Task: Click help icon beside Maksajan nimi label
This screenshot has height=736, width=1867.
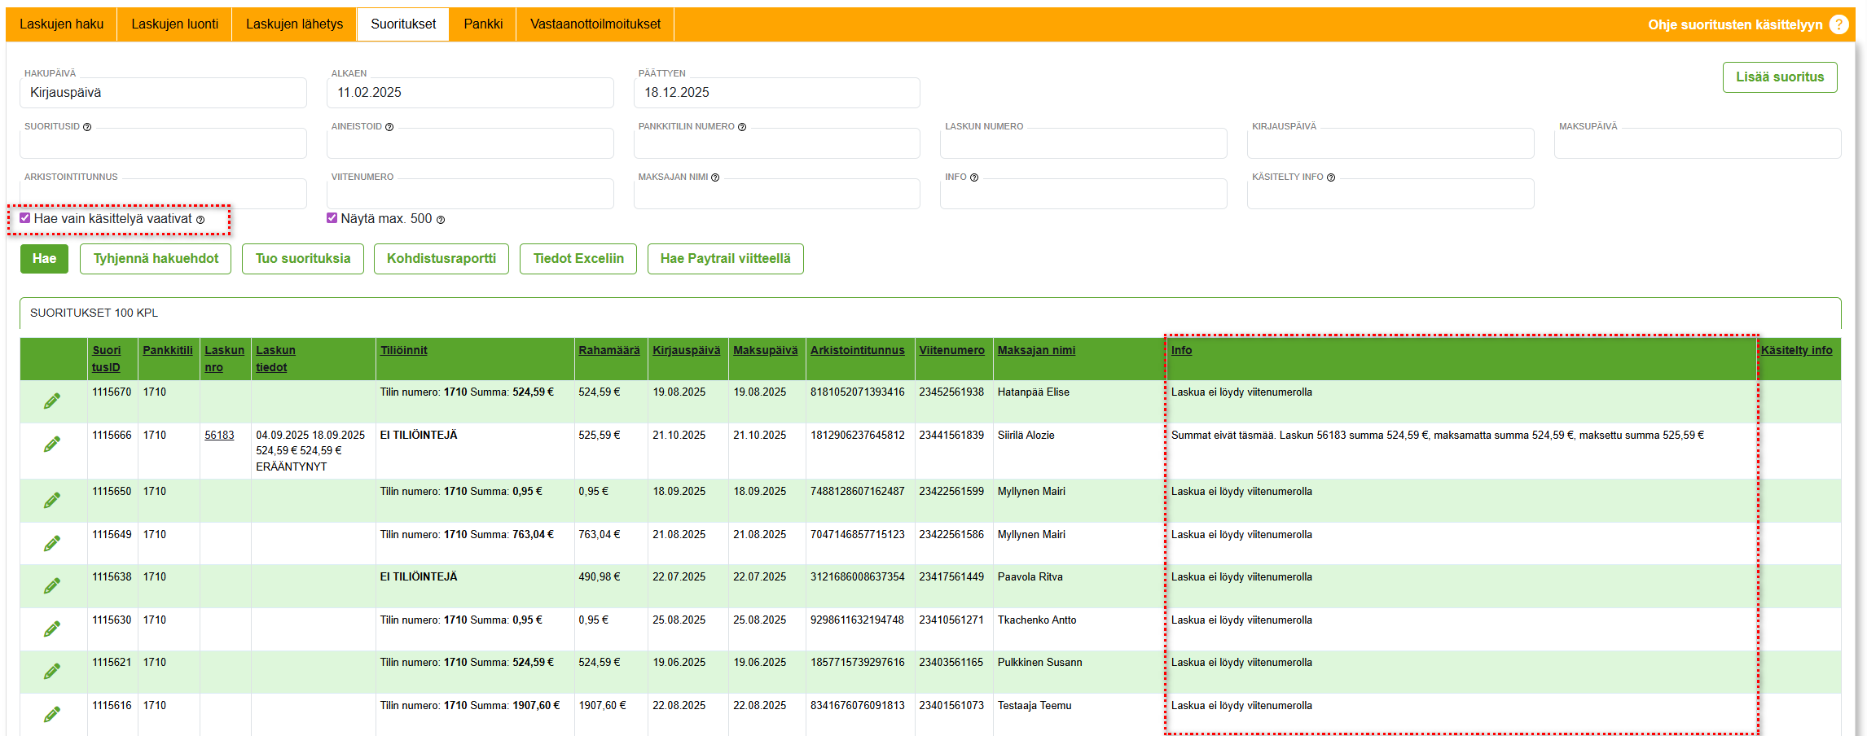Action: click(x=715, y=177)
